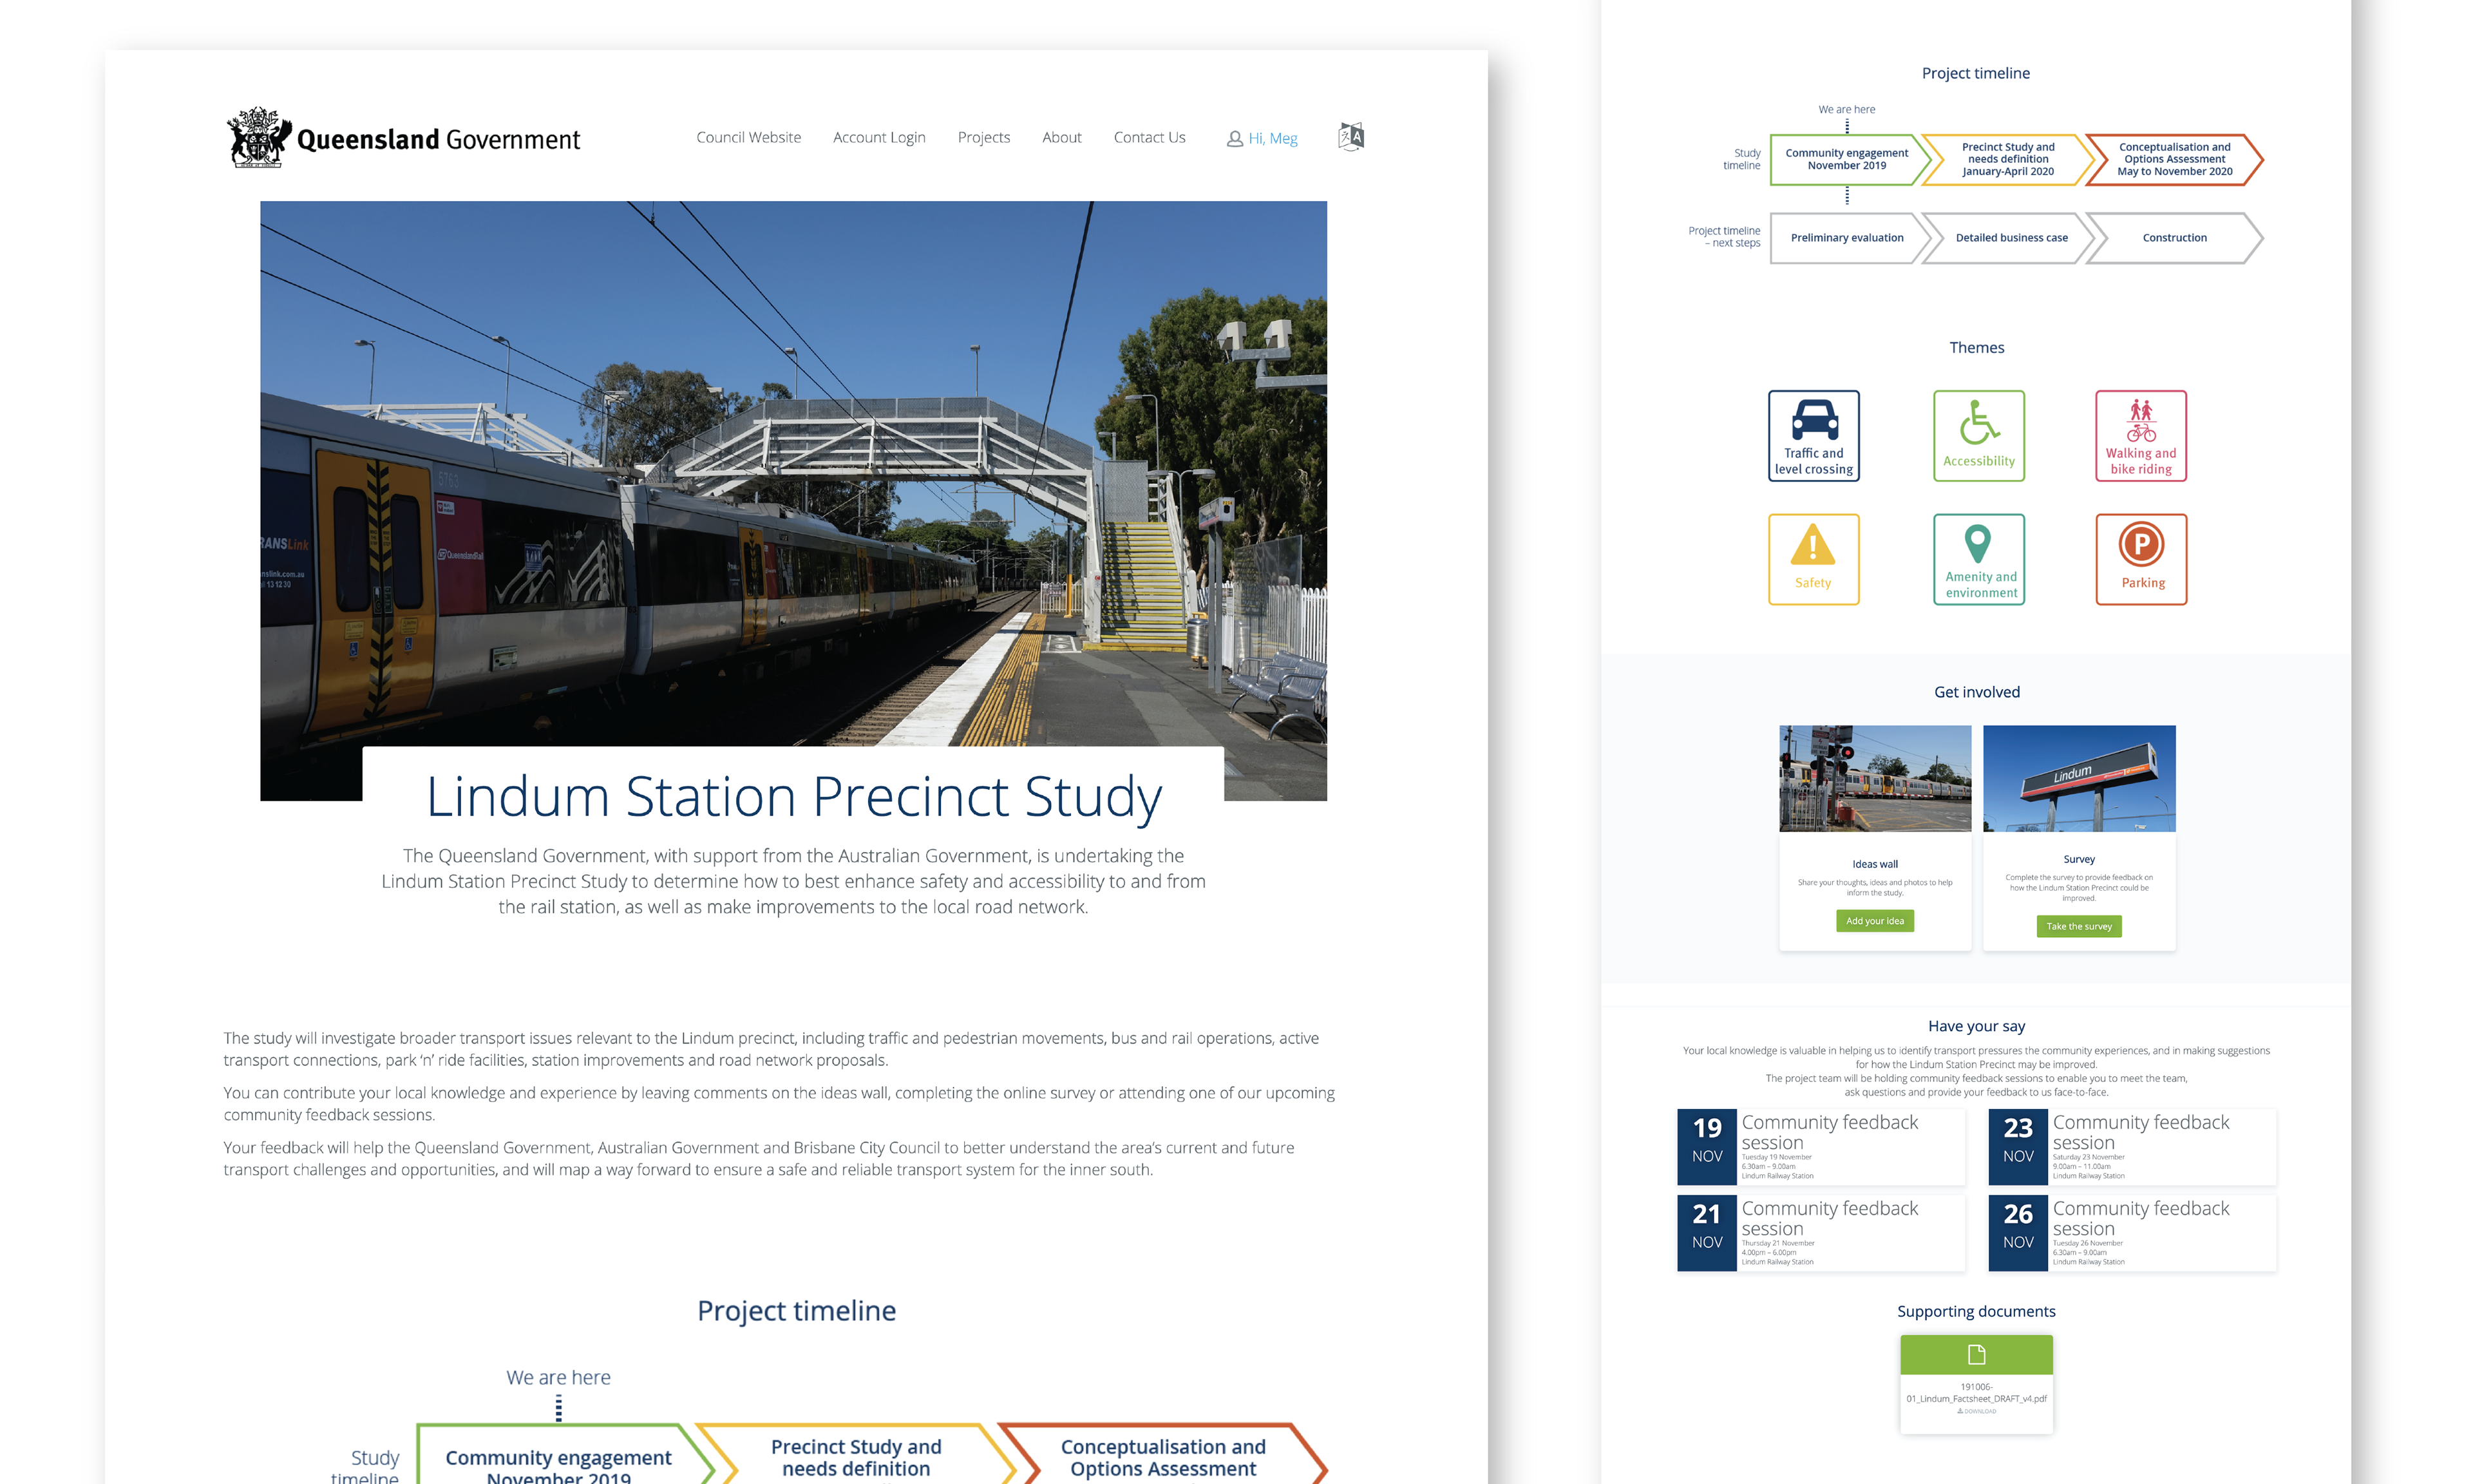The image size is (2473, 1484).
Task: Open the 19 NOV community feedback session
Action: click(1820, 1146)
